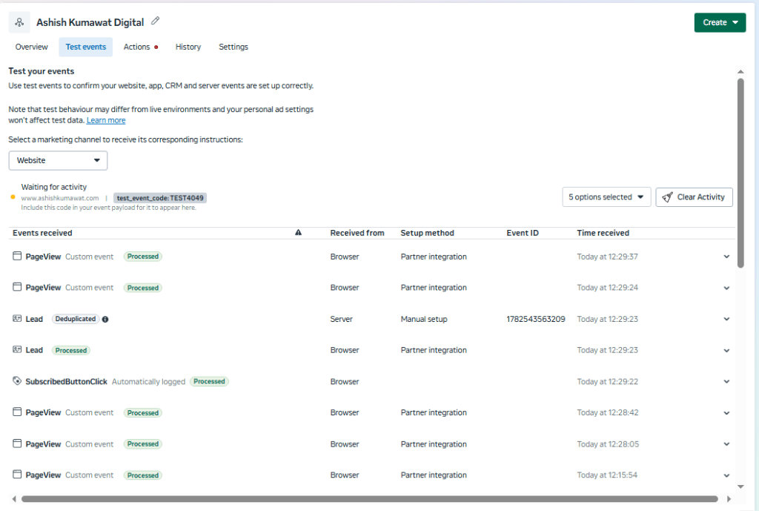Screen dimensions: 759x511
Task: Click the left arrow of the horizontal scrollbar
Action: [x=14, y=499]
